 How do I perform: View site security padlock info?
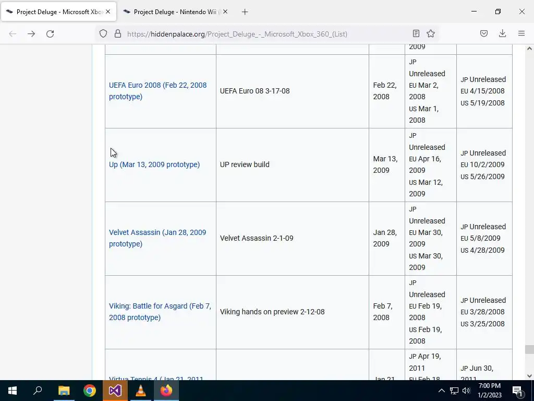[118, 34]
